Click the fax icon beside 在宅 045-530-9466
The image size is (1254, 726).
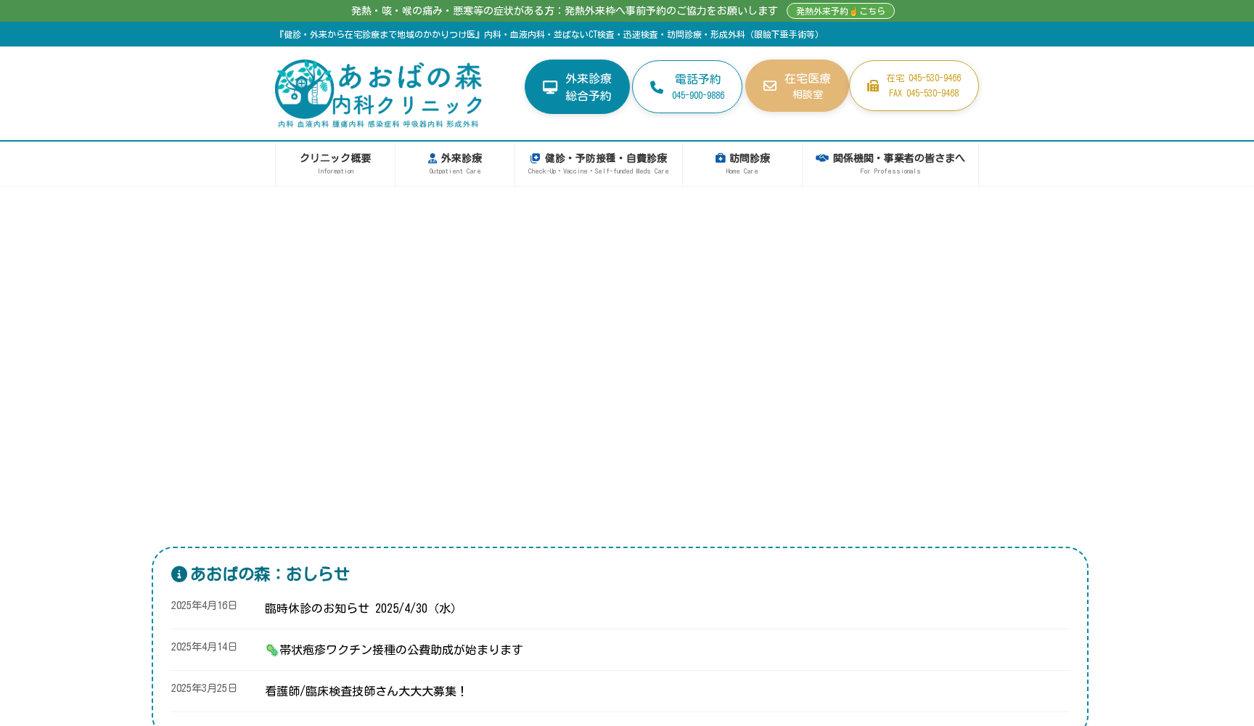873,86
